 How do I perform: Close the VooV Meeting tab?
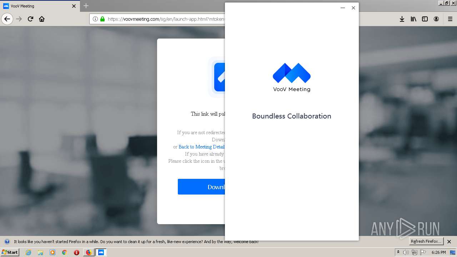click(74, 6)
